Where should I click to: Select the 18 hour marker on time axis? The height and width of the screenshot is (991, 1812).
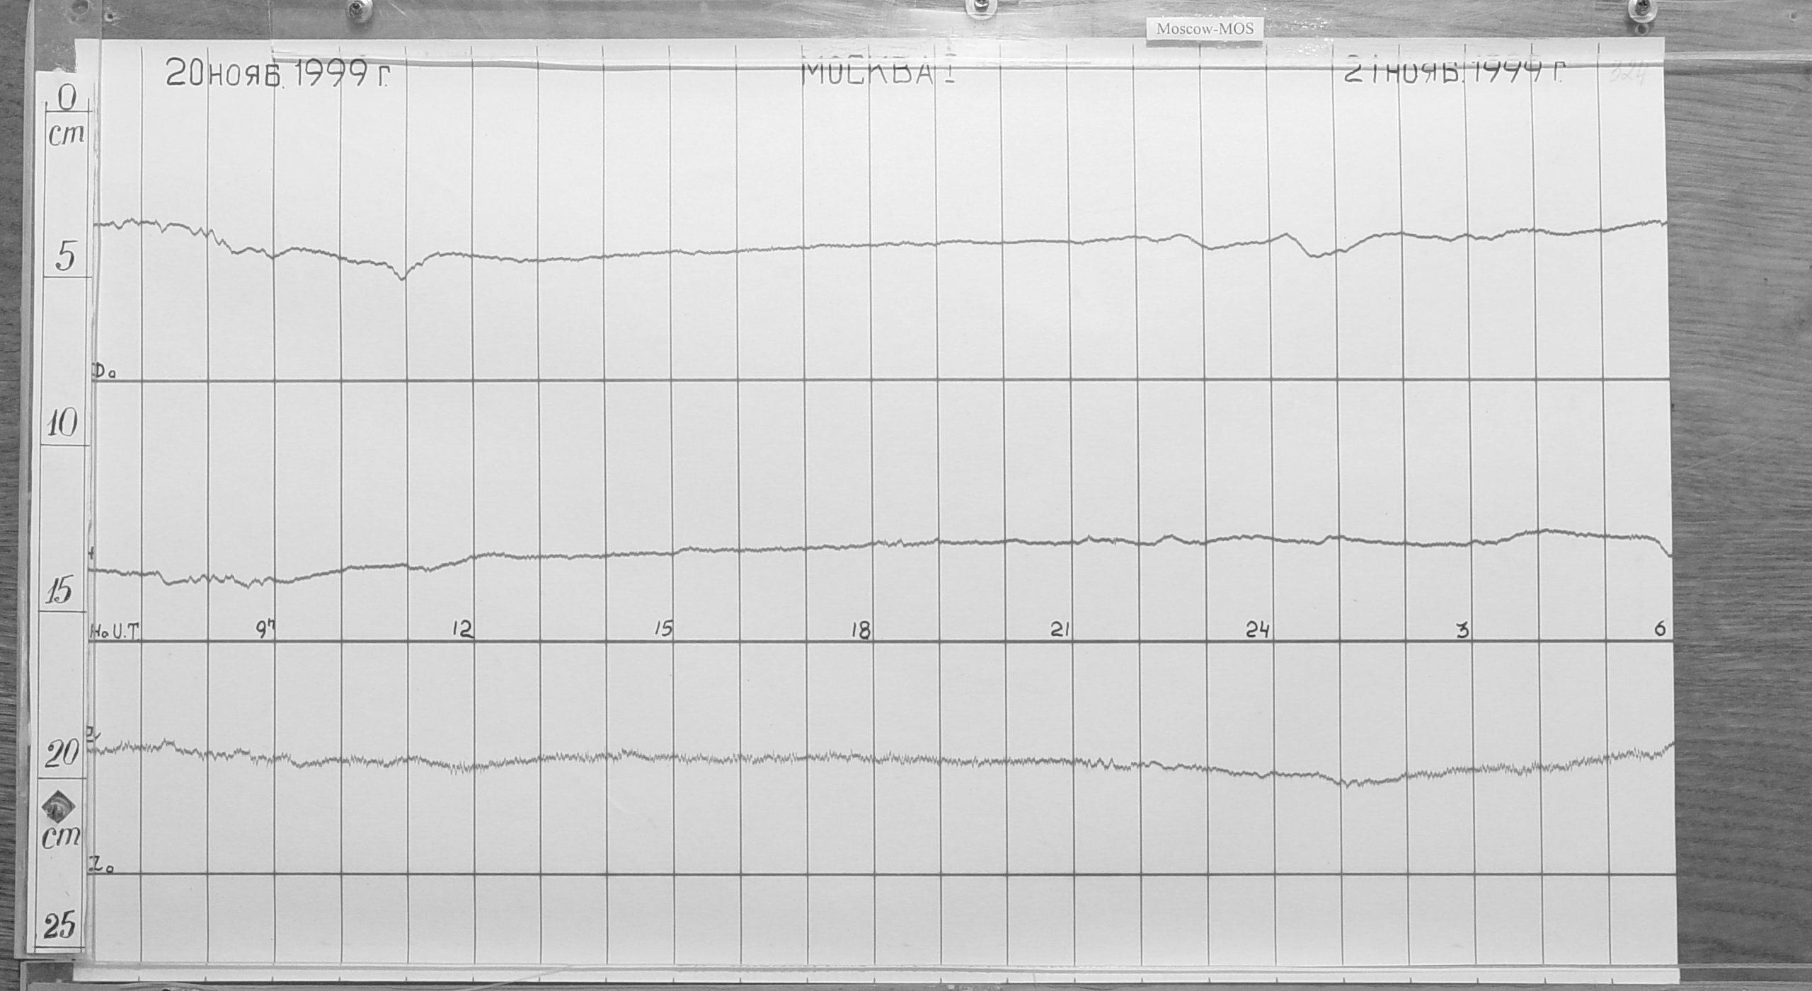(x=861, y=630)
